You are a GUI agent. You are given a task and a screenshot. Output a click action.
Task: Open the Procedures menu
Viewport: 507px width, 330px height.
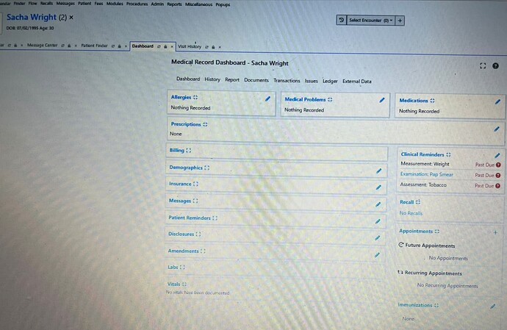(137, 4)
